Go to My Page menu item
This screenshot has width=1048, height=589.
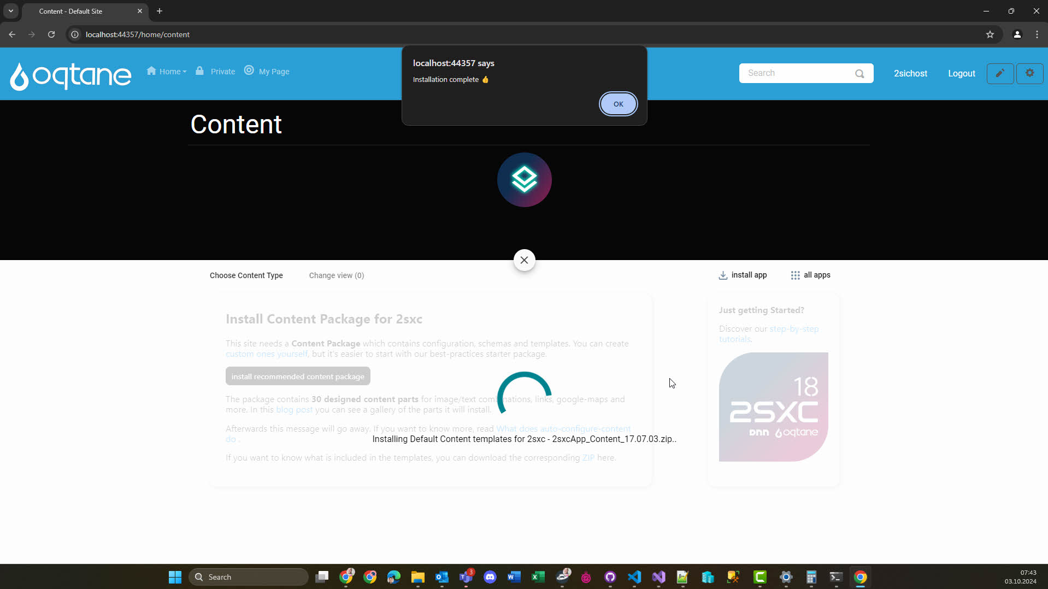[x=267, y=72]
